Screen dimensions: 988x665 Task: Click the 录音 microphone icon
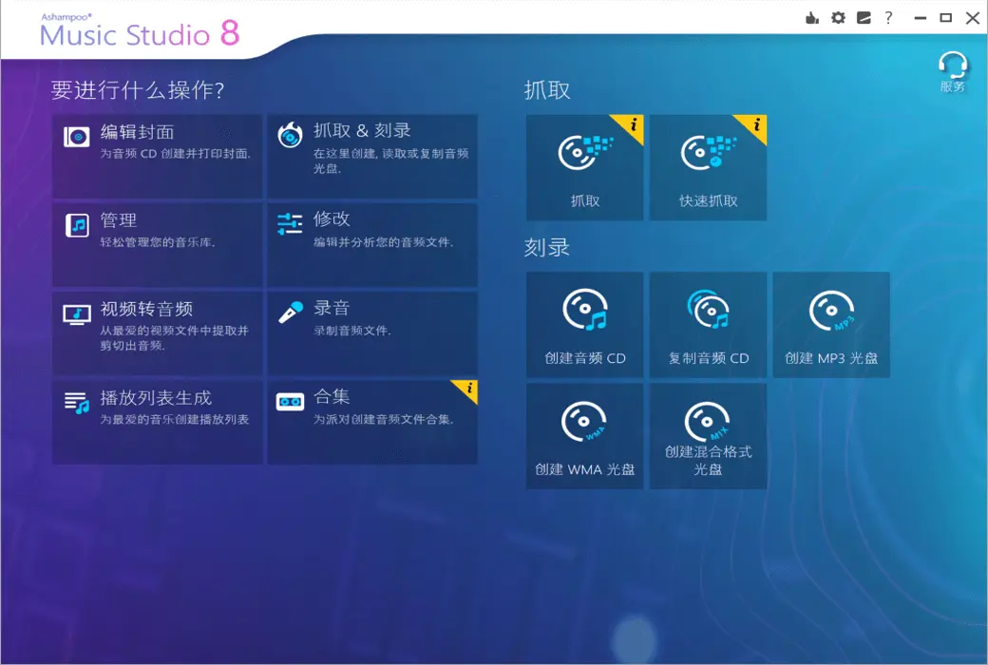[x=291, y=313]
